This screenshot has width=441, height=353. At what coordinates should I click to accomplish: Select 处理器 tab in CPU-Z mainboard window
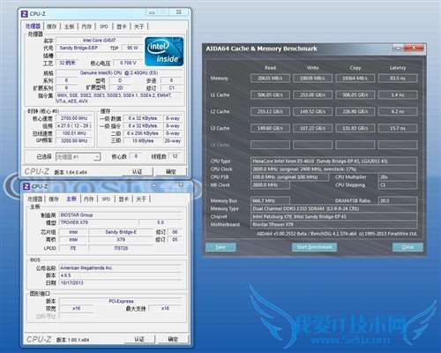pos(34,199)
